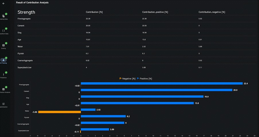
Task: Click the blue FineAggregate bar in chart
Action: click(162, 83)
